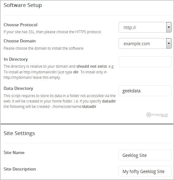The image size is (174, 180).
Task: Click the innerplanet watermark text
Action: pos(160,115)
